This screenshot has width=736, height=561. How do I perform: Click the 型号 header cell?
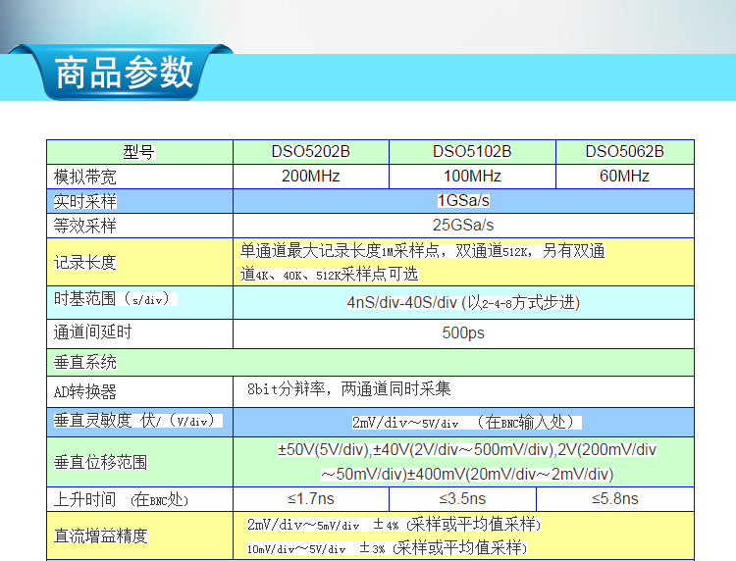139,152
